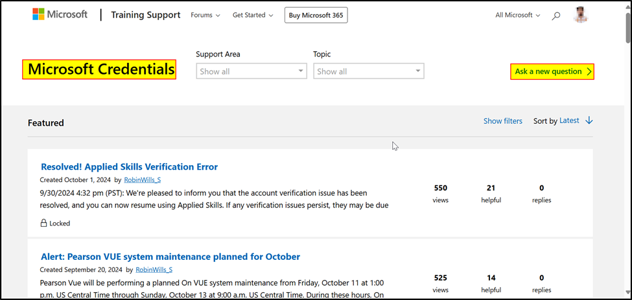Image resolution: width=632 pixels, height=300 pixels.
Task: Change sorting via Latest link
Action: [569, 121]
